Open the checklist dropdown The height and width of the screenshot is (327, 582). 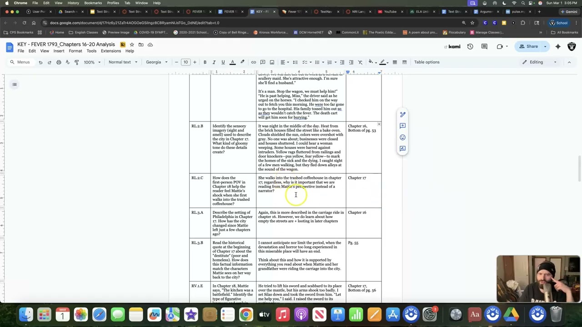pyautogui.click(x=306, y=62)
